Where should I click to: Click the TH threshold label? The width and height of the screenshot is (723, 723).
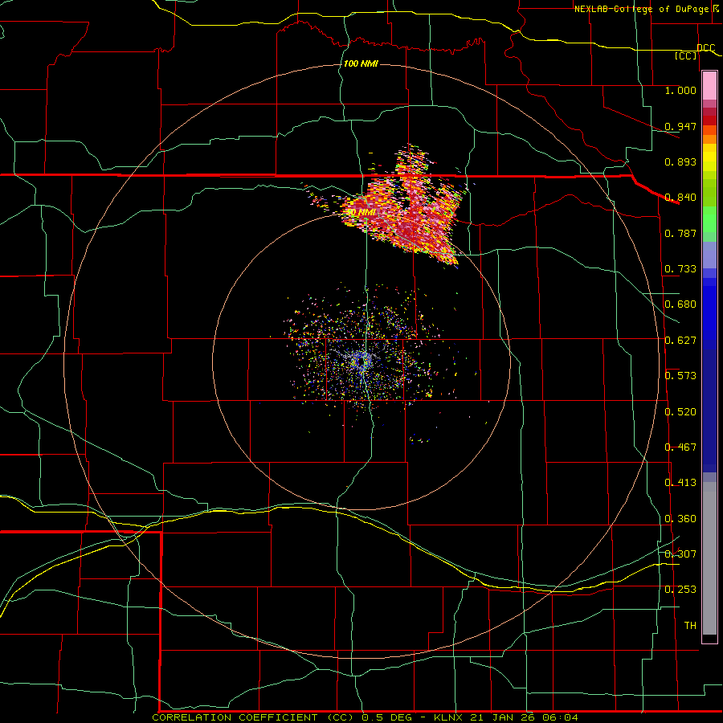(690, 626)
